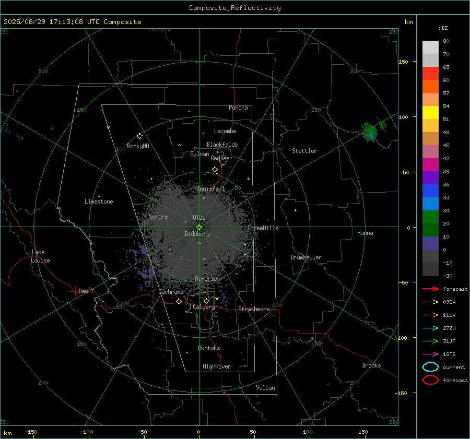The image size is (470, 439).
Task: Click the magenta swatch between 42 and 39
Action: coord(430,165)
